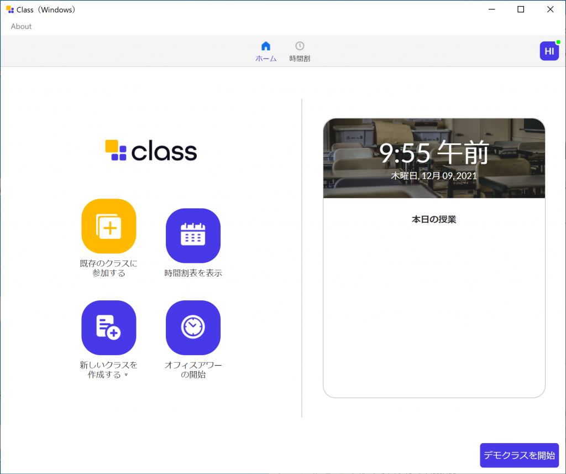Expand dropdown arrow beside 作成する
The width and height of the screenshot is (566, 474).
[x=126, y=374]
